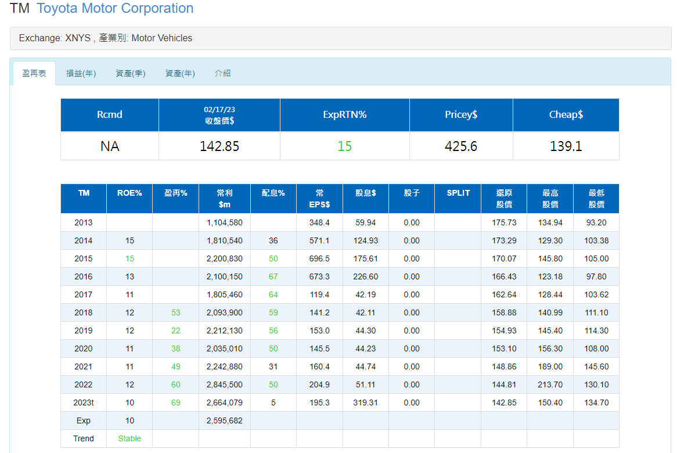Open the Toyota Motor Corporation link

click(x=115, y=8)
